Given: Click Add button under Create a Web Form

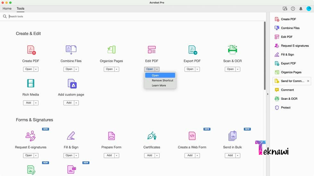Looking at the screenshot, I should pyautogui.click(x=190, y=155).
